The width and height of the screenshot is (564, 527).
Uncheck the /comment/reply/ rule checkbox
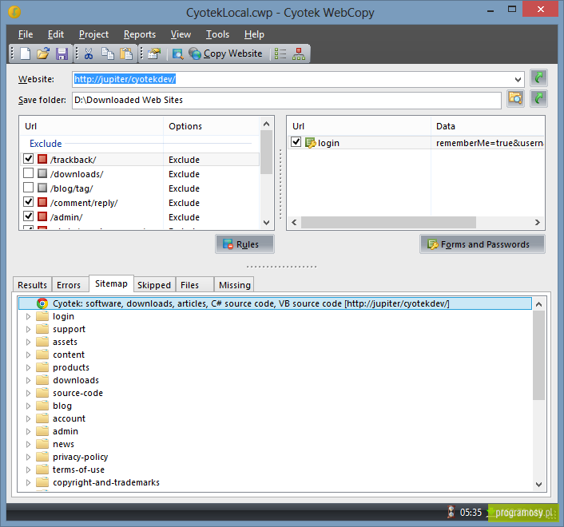tap(29, 202)
